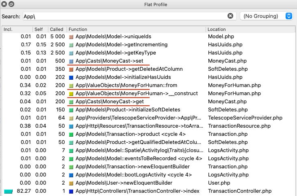
Task: Click the cyan cost bar beside 82.27
Action: coord(8,191)
